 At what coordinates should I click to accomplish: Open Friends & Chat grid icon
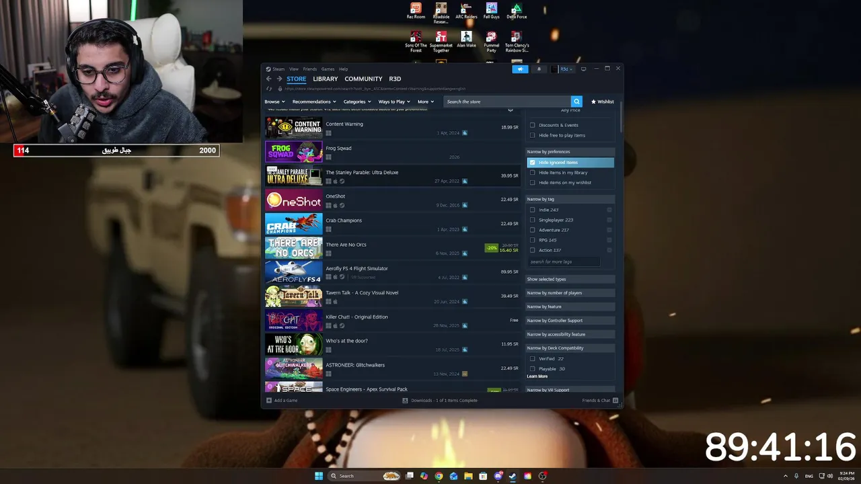(615, 401)
